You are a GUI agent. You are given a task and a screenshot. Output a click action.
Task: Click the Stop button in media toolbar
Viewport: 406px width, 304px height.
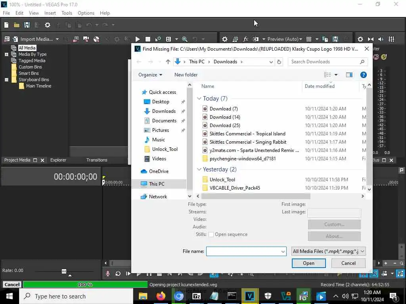(x=148, y=39)
